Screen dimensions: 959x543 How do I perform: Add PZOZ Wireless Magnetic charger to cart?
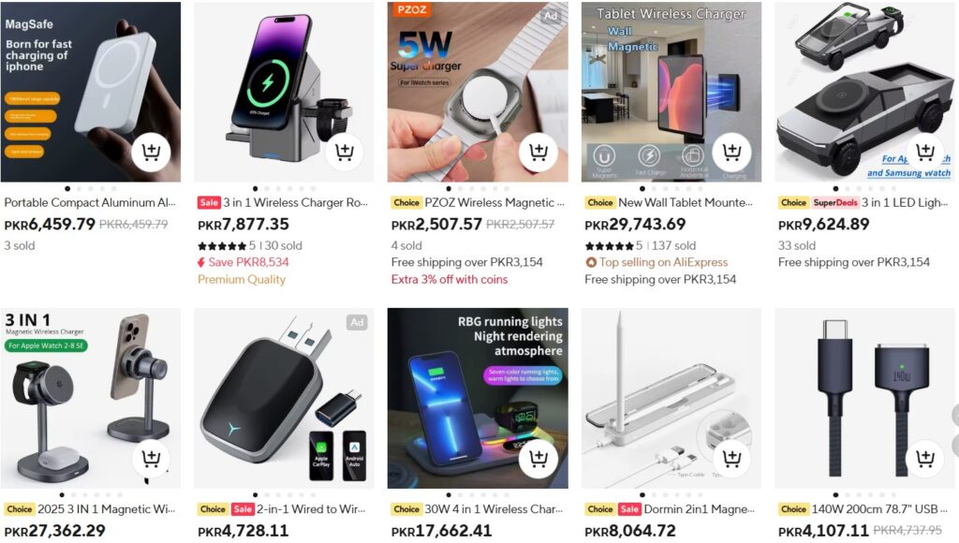(539, 151)
